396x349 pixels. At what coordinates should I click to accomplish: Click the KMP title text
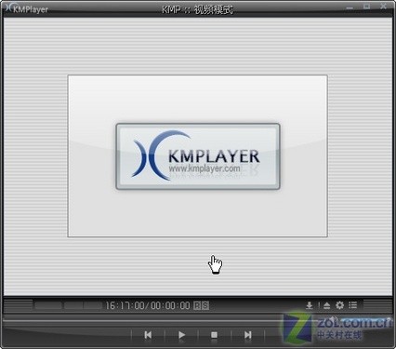[171, 9]
